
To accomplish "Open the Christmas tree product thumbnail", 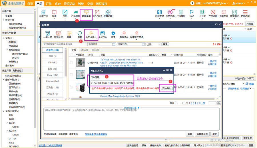I will pos(81,62).
